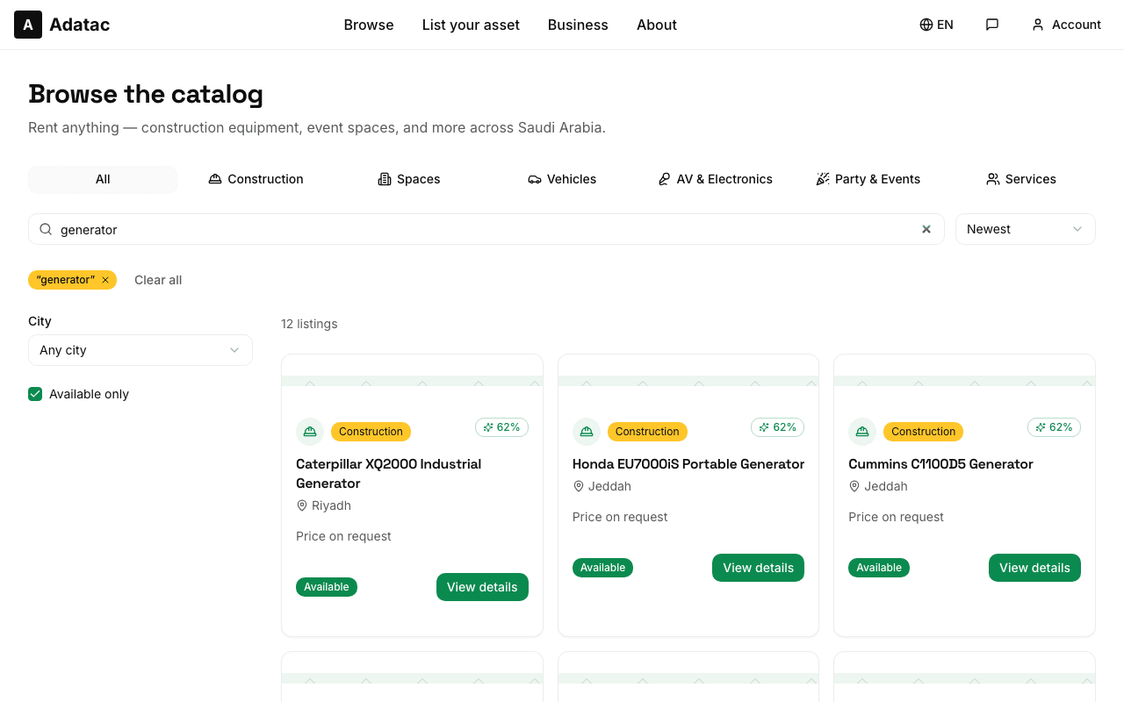The image size is (1124, 702).
Task: Click the 62% match badge on the Caterpillar card
Action: click(x=501, y=427)
